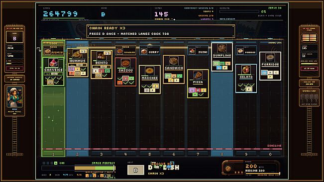Click the Macchee dish card
Screen dimensions: 324x182
(x=150, y=80)
